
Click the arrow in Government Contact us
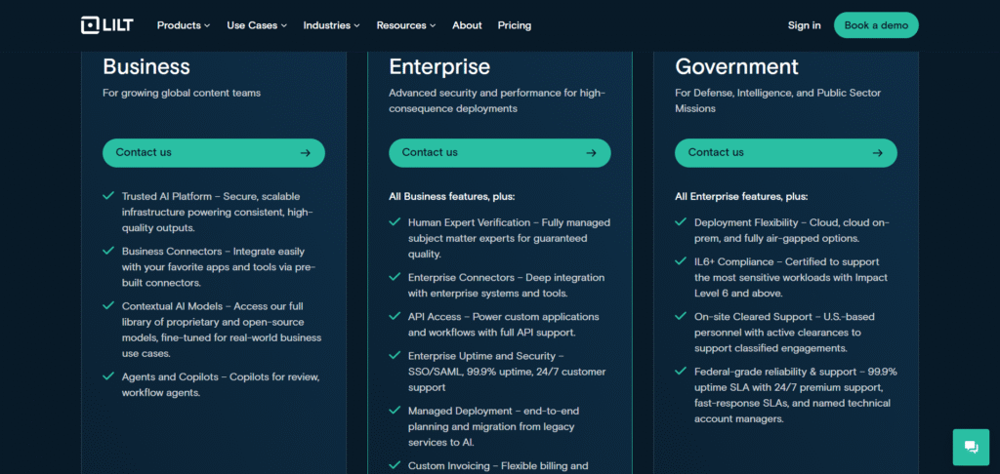[x=878, y=153]
